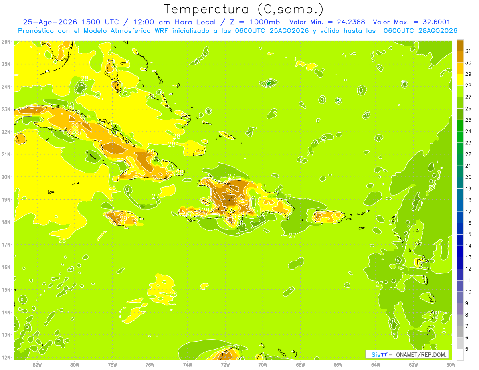Click the legend value '15'
This screenshot has width=479, height=370.
469,235
